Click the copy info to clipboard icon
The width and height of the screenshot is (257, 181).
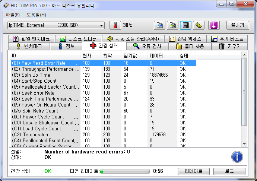pos(159,25)
